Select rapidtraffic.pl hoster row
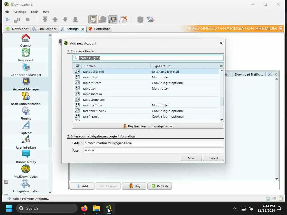 [x=146, y=105]
